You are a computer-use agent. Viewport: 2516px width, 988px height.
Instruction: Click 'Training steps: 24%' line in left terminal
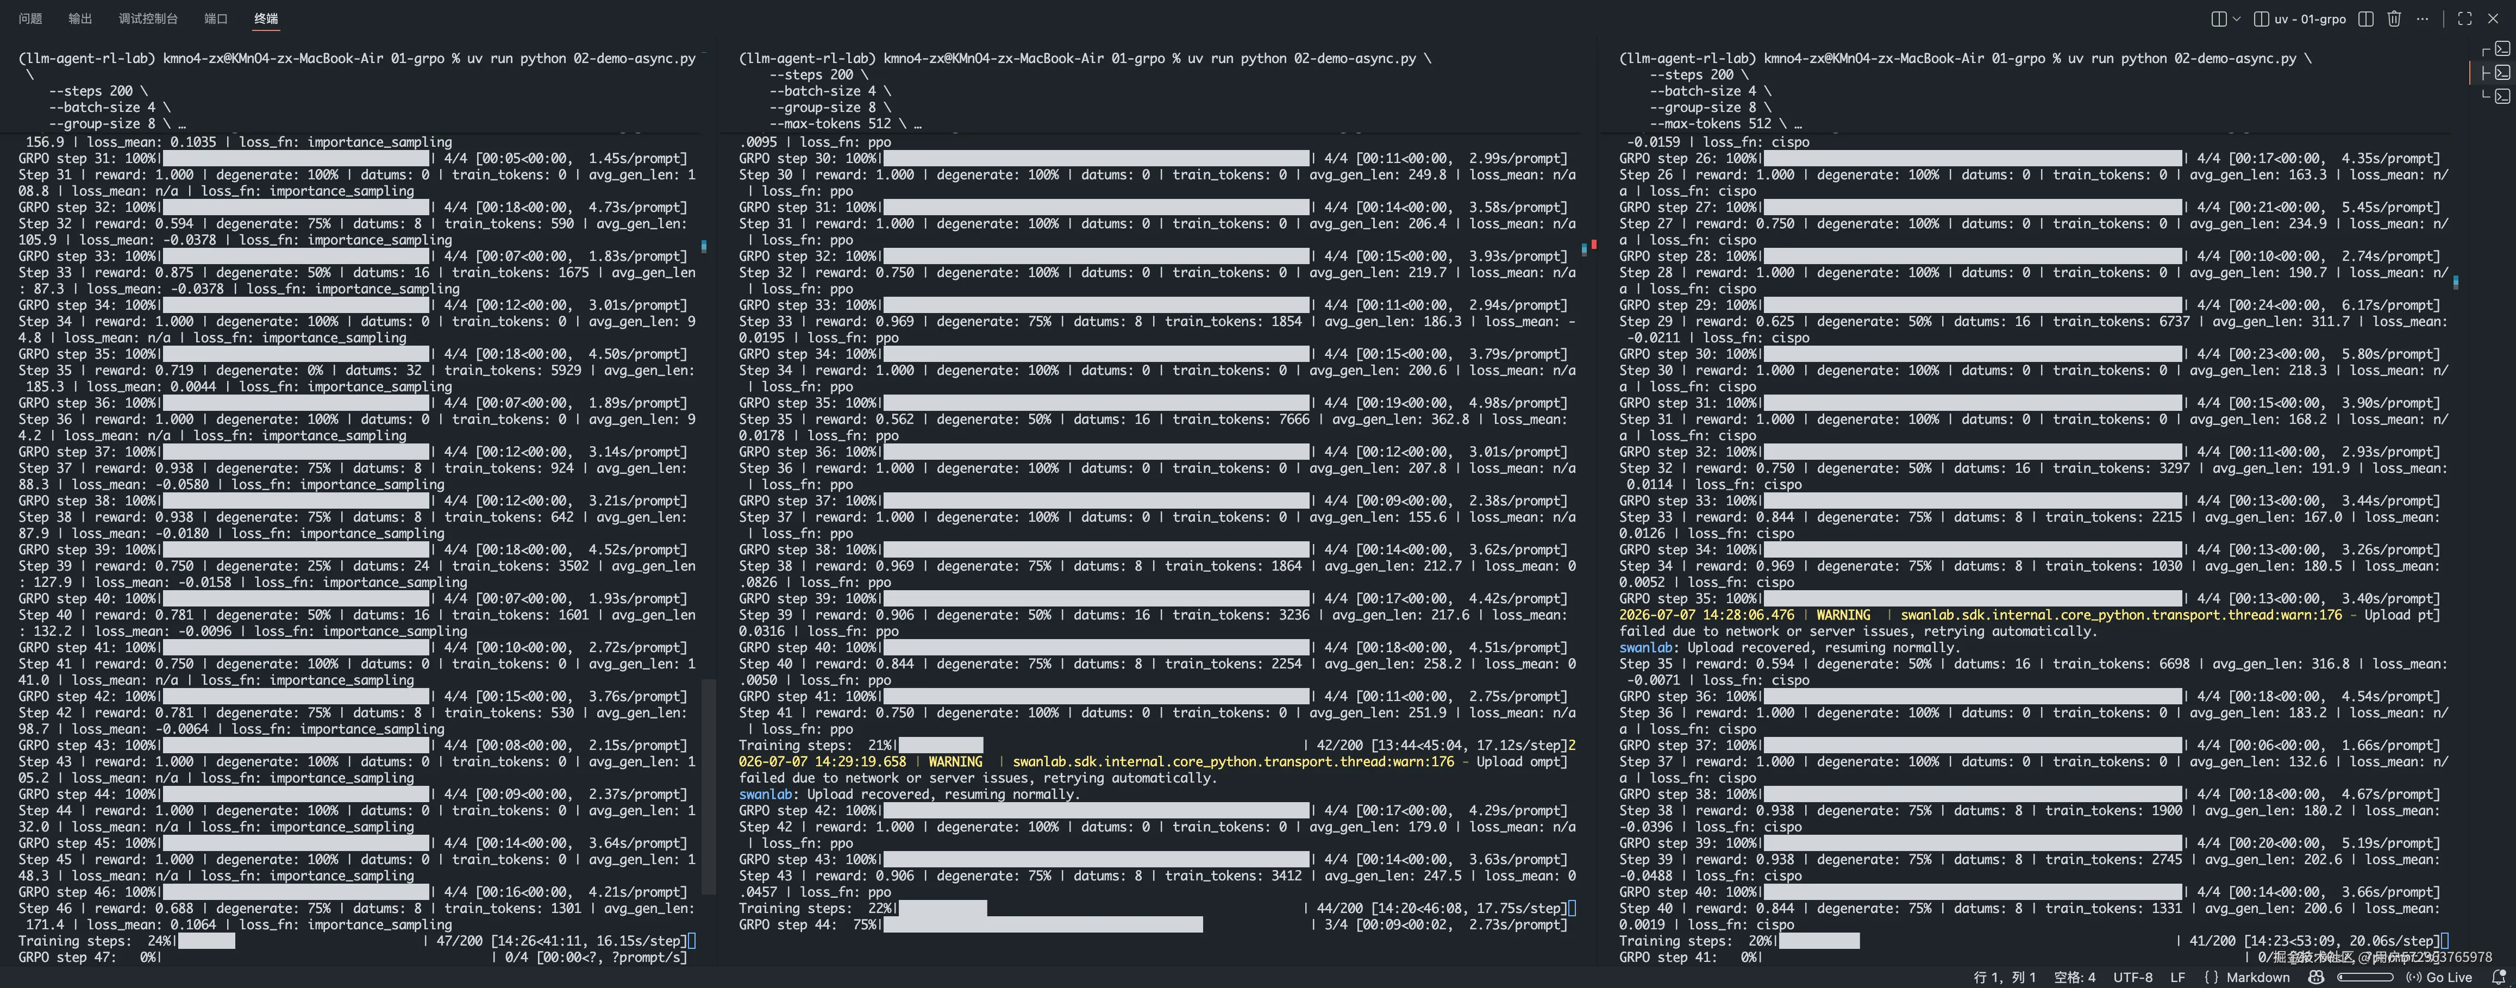click(x=356, y=941)
